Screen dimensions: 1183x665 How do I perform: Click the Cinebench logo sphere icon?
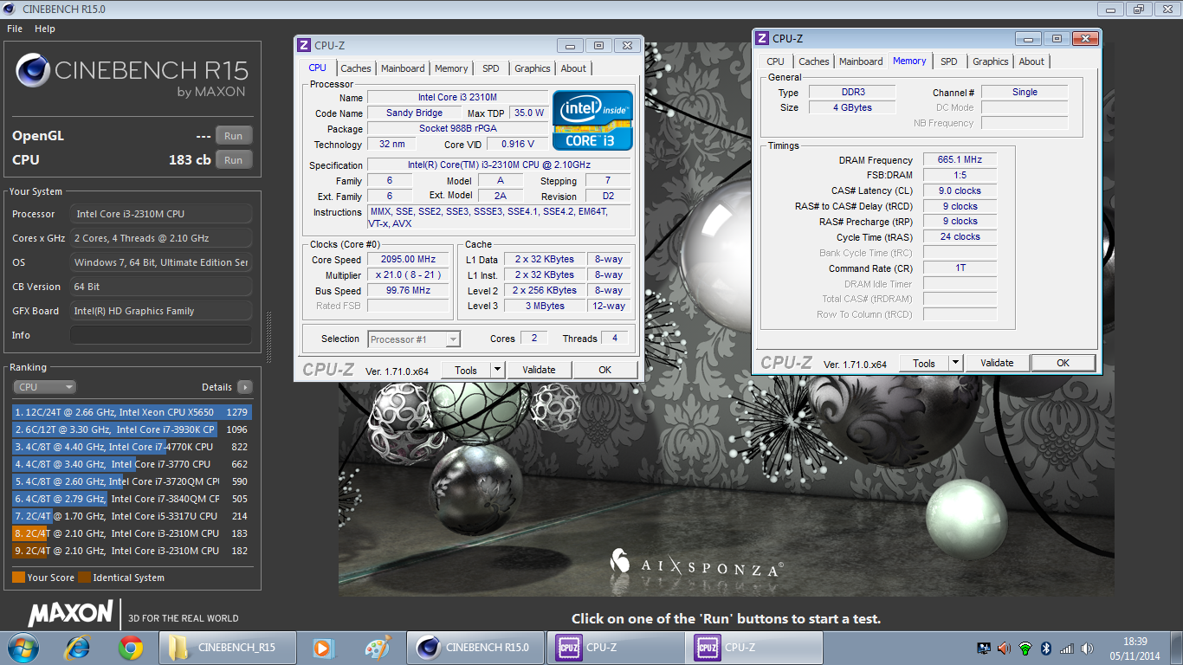(x=33, y=71)
